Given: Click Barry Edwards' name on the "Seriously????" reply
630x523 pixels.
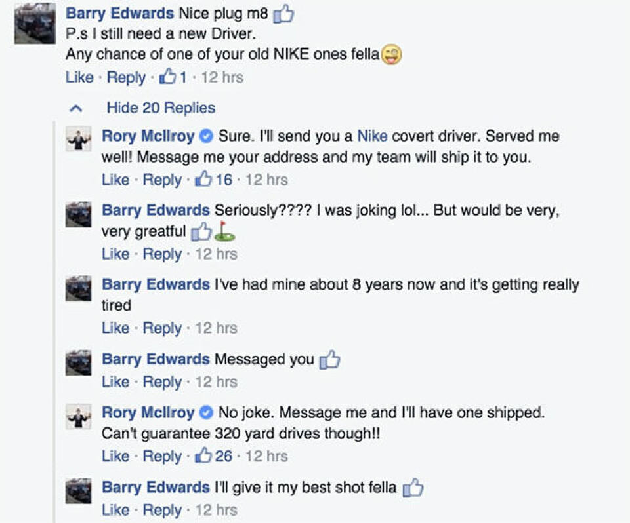Looking at the screenshot, I should tap(156, 210).
